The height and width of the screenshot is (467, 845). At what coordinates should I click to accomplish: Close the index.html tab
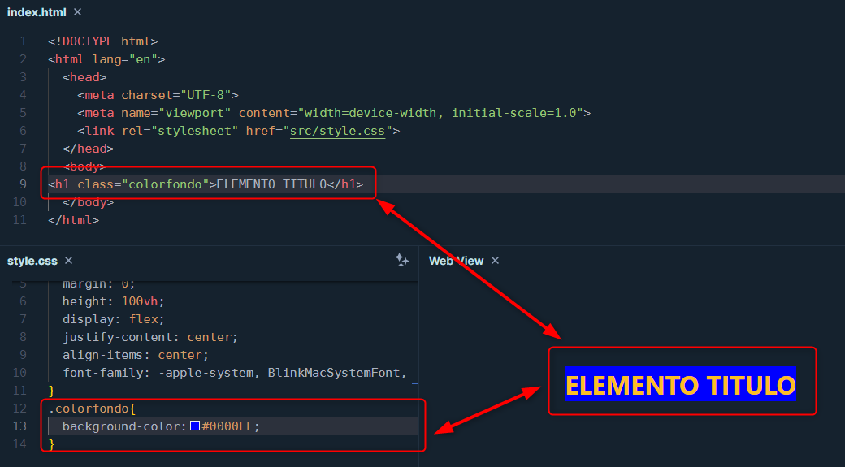coord(77,12)
